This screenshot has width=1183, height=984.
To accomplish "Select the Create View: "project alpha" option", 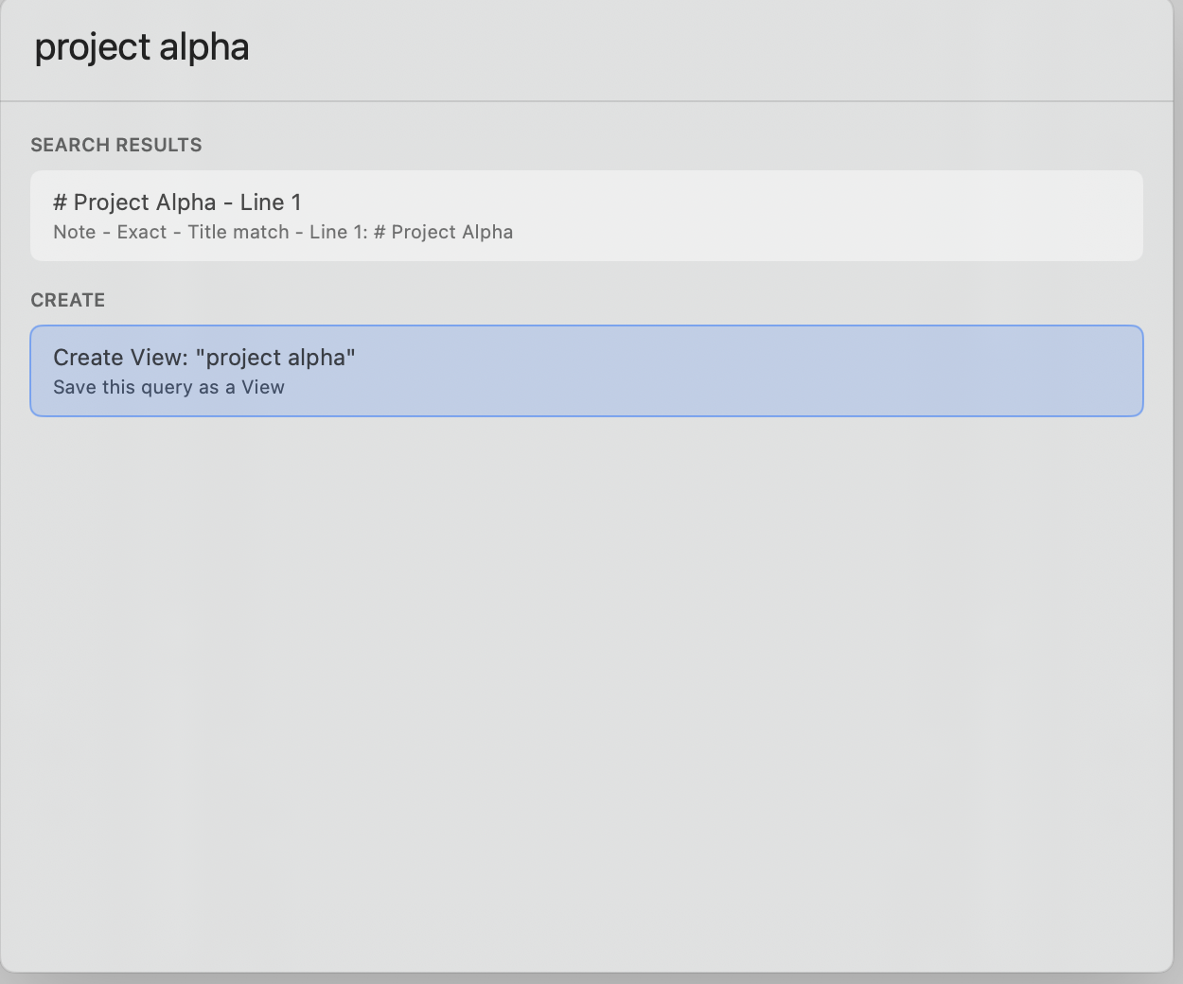I will [587, 371].
